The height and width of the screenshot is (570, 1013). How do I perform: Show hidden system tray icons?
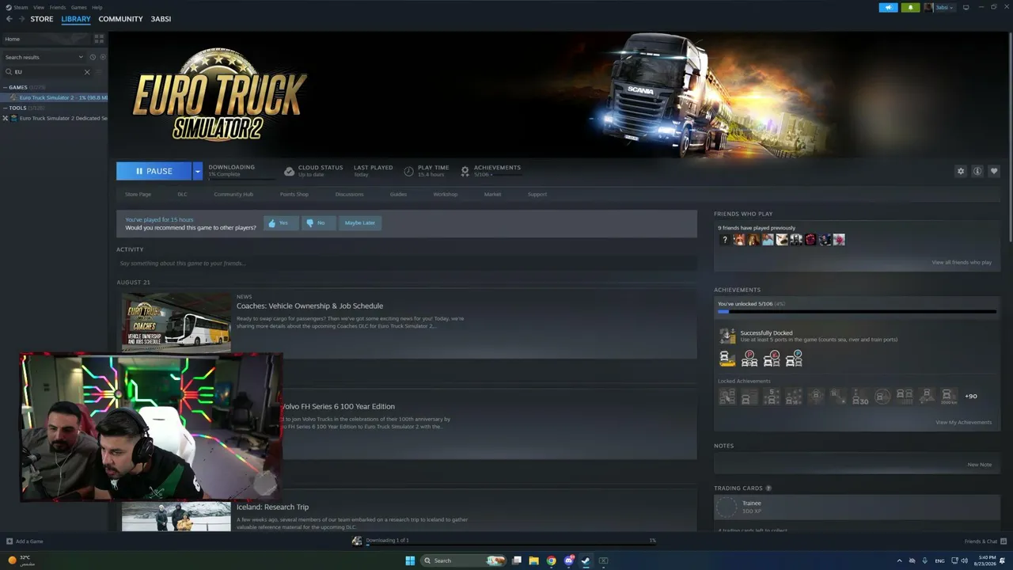(x=899, y=560)
